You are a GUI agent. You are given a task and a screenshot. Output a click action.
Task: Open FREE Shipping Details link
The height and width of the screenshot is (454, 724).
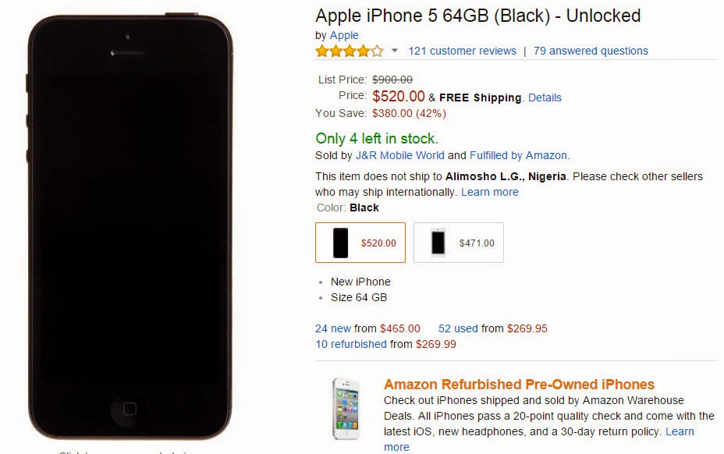pyautogui.click(x=545, y=98)
